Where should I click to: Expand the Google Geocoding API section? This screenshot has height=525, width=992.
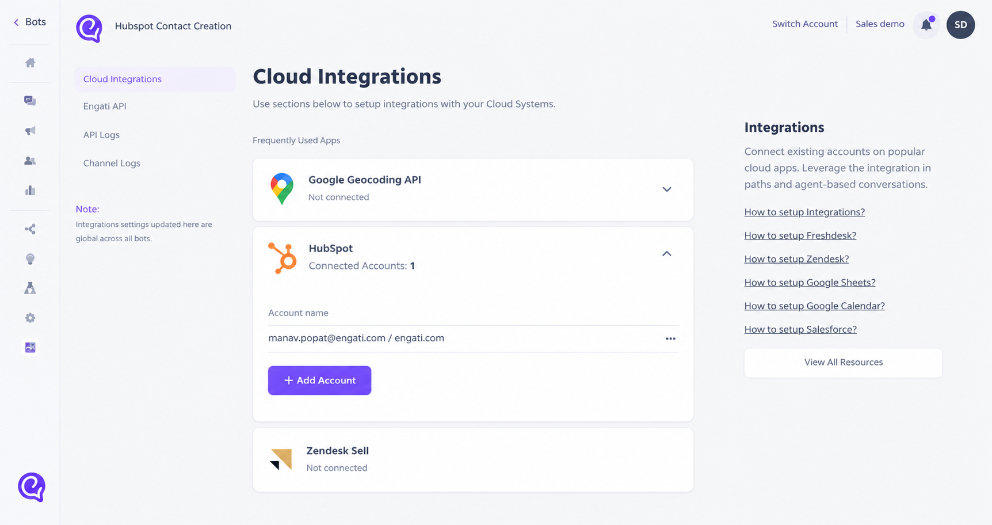(667, 189)
